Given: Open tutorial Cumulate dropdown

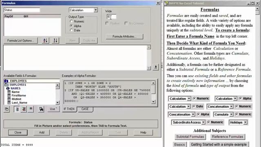Looking at the screenshot, I should coord(231,114).
